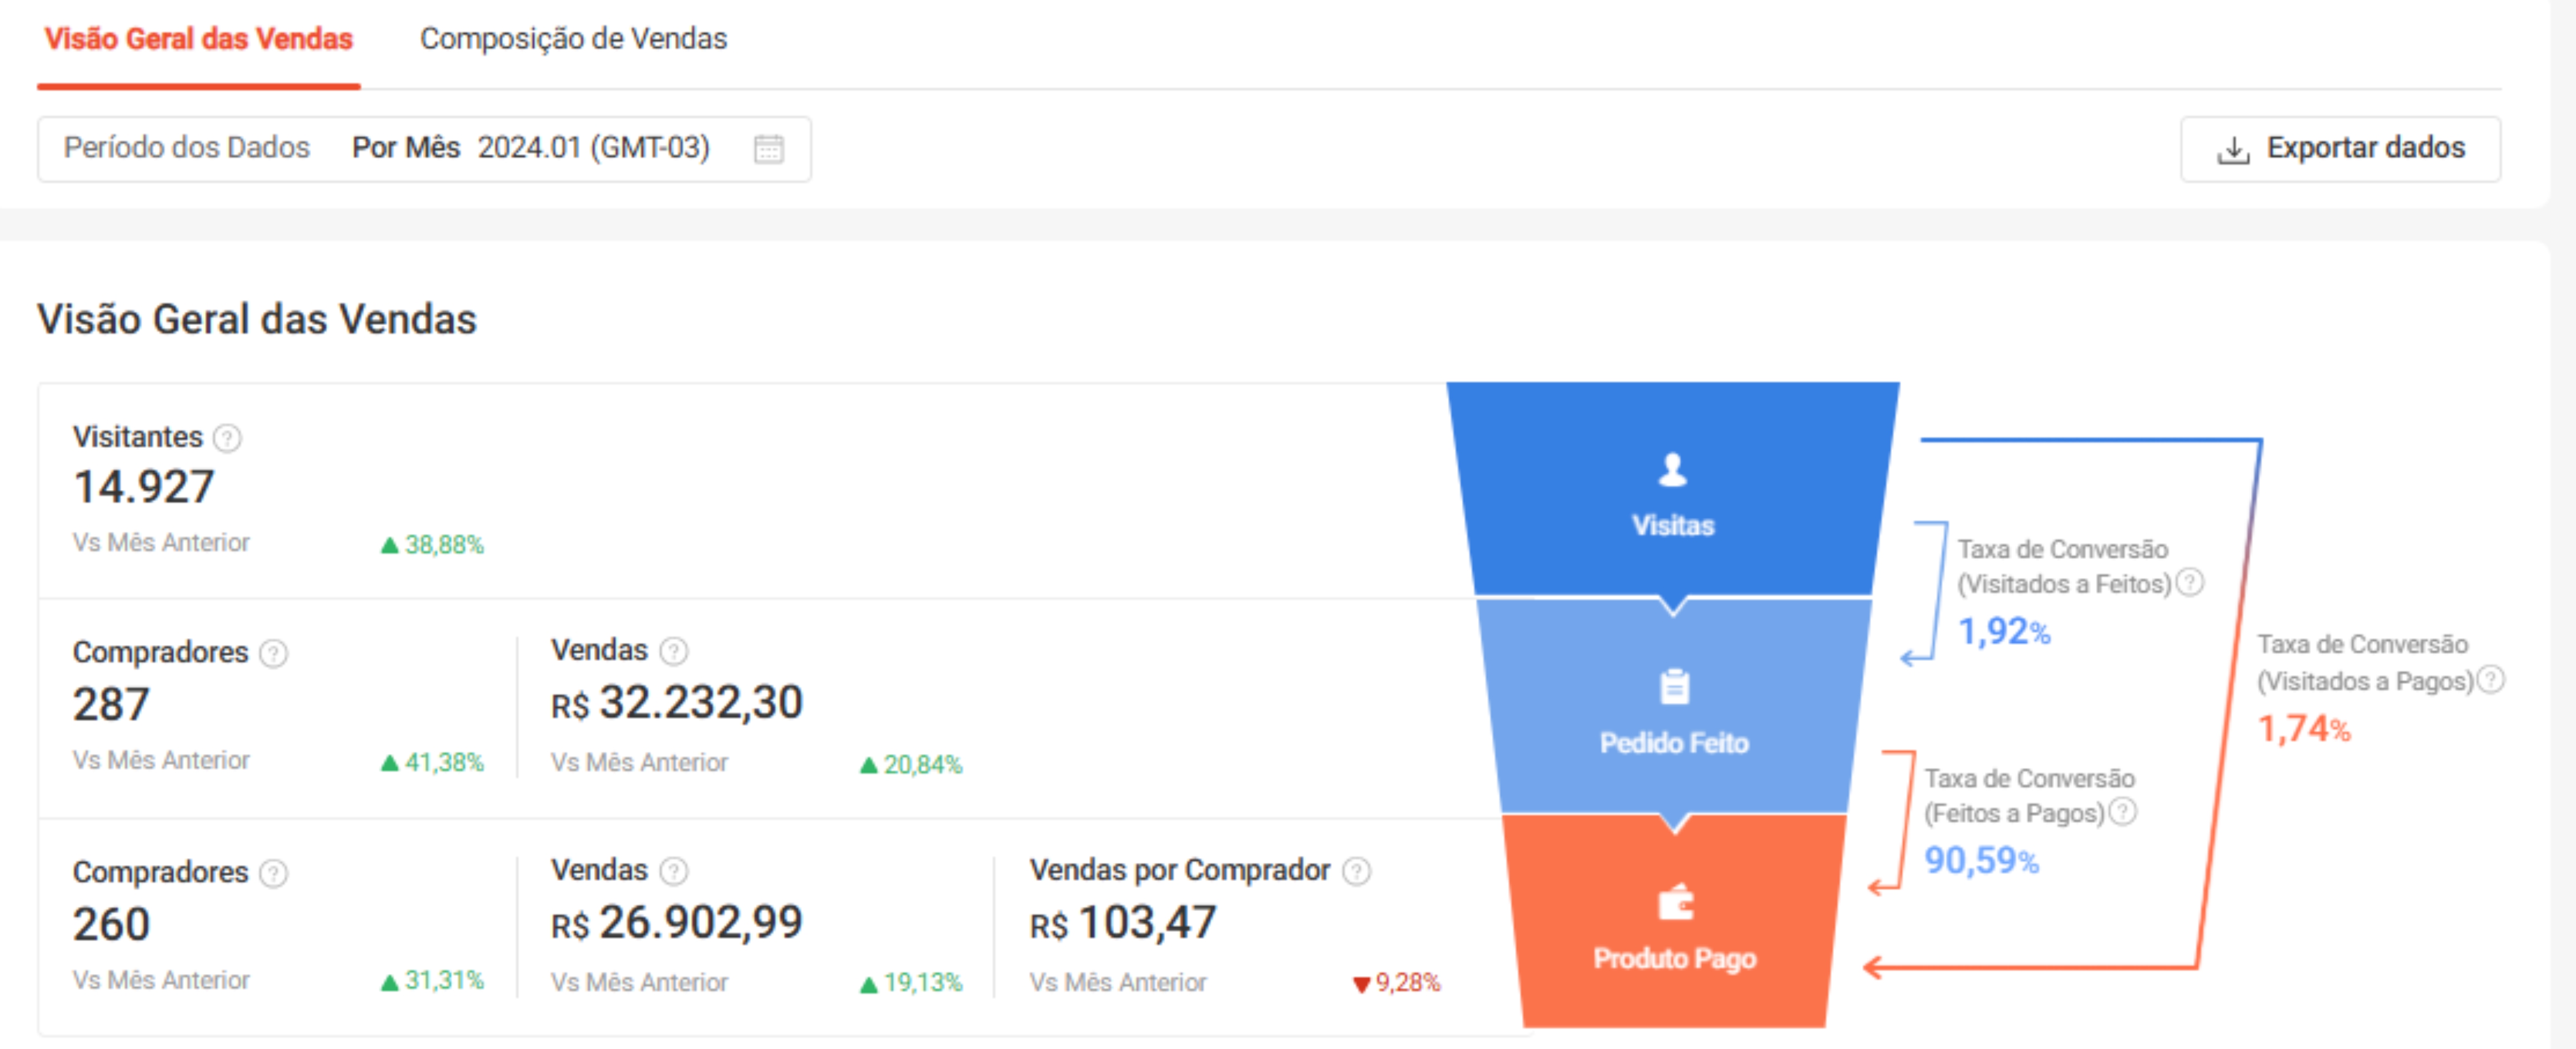Click help icon for Visitados a Pagos conversion
This screenshot has width=2576, height=1049.
pyautogui.click(x=2490, y=679)
